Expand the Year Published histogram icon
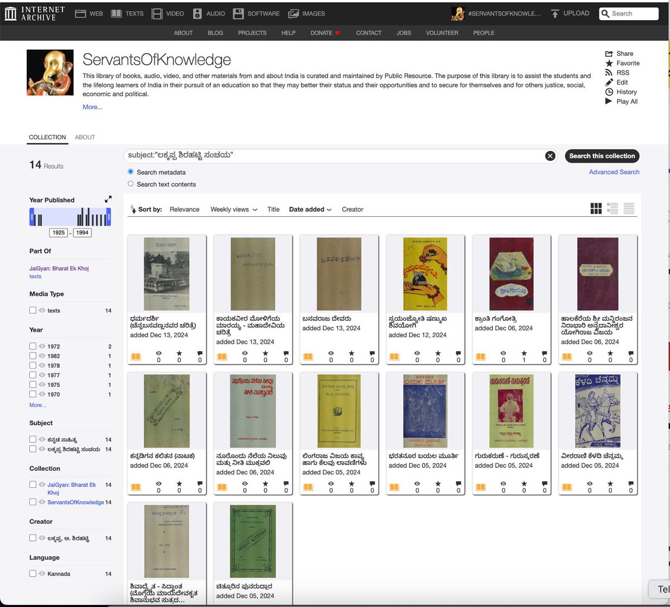670x607 pixels. (108, 199)
